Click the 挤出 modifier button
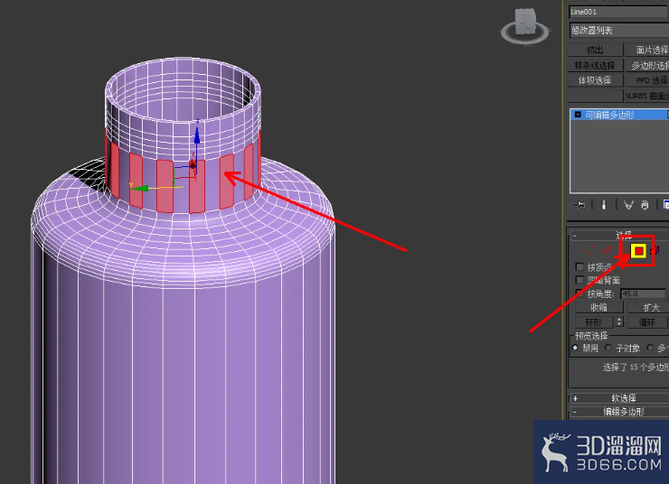669x484 pixels. [595, 51]
